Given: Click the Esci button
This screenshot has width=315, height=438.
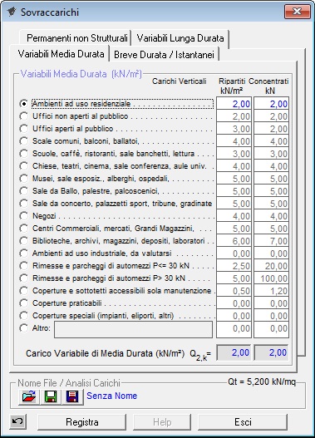Looking at the screenshot, I should (x=243, y=422).
